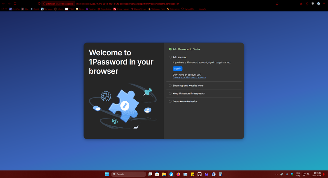Open the Anime Heaven bookmark

121,9
